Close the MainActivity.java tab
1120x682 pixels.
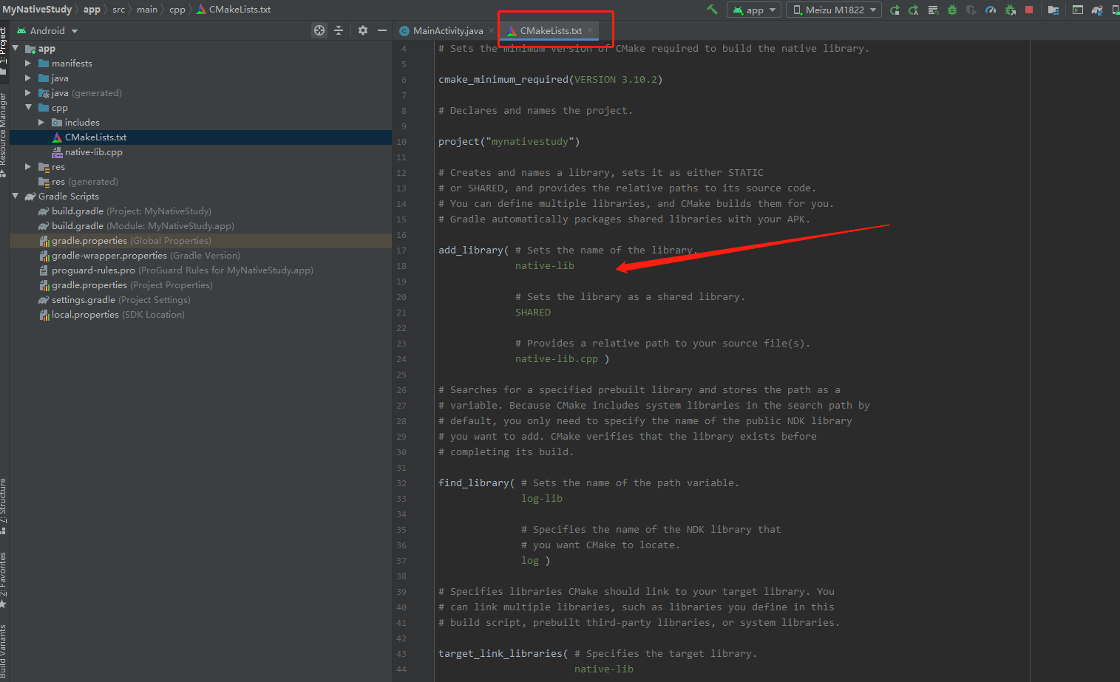491,30
